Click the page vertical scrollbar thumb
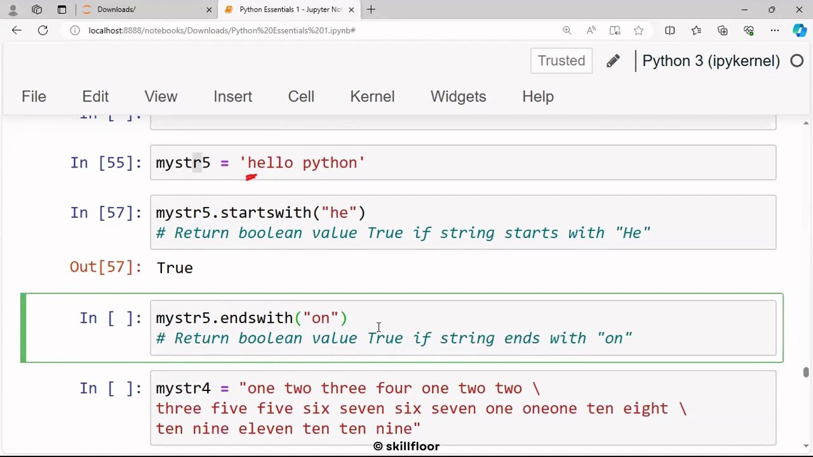 [806, 373]
